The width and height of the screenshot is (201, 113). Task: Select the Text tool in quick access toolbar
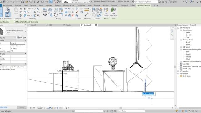pyautogui.click(x=38, y=2)
